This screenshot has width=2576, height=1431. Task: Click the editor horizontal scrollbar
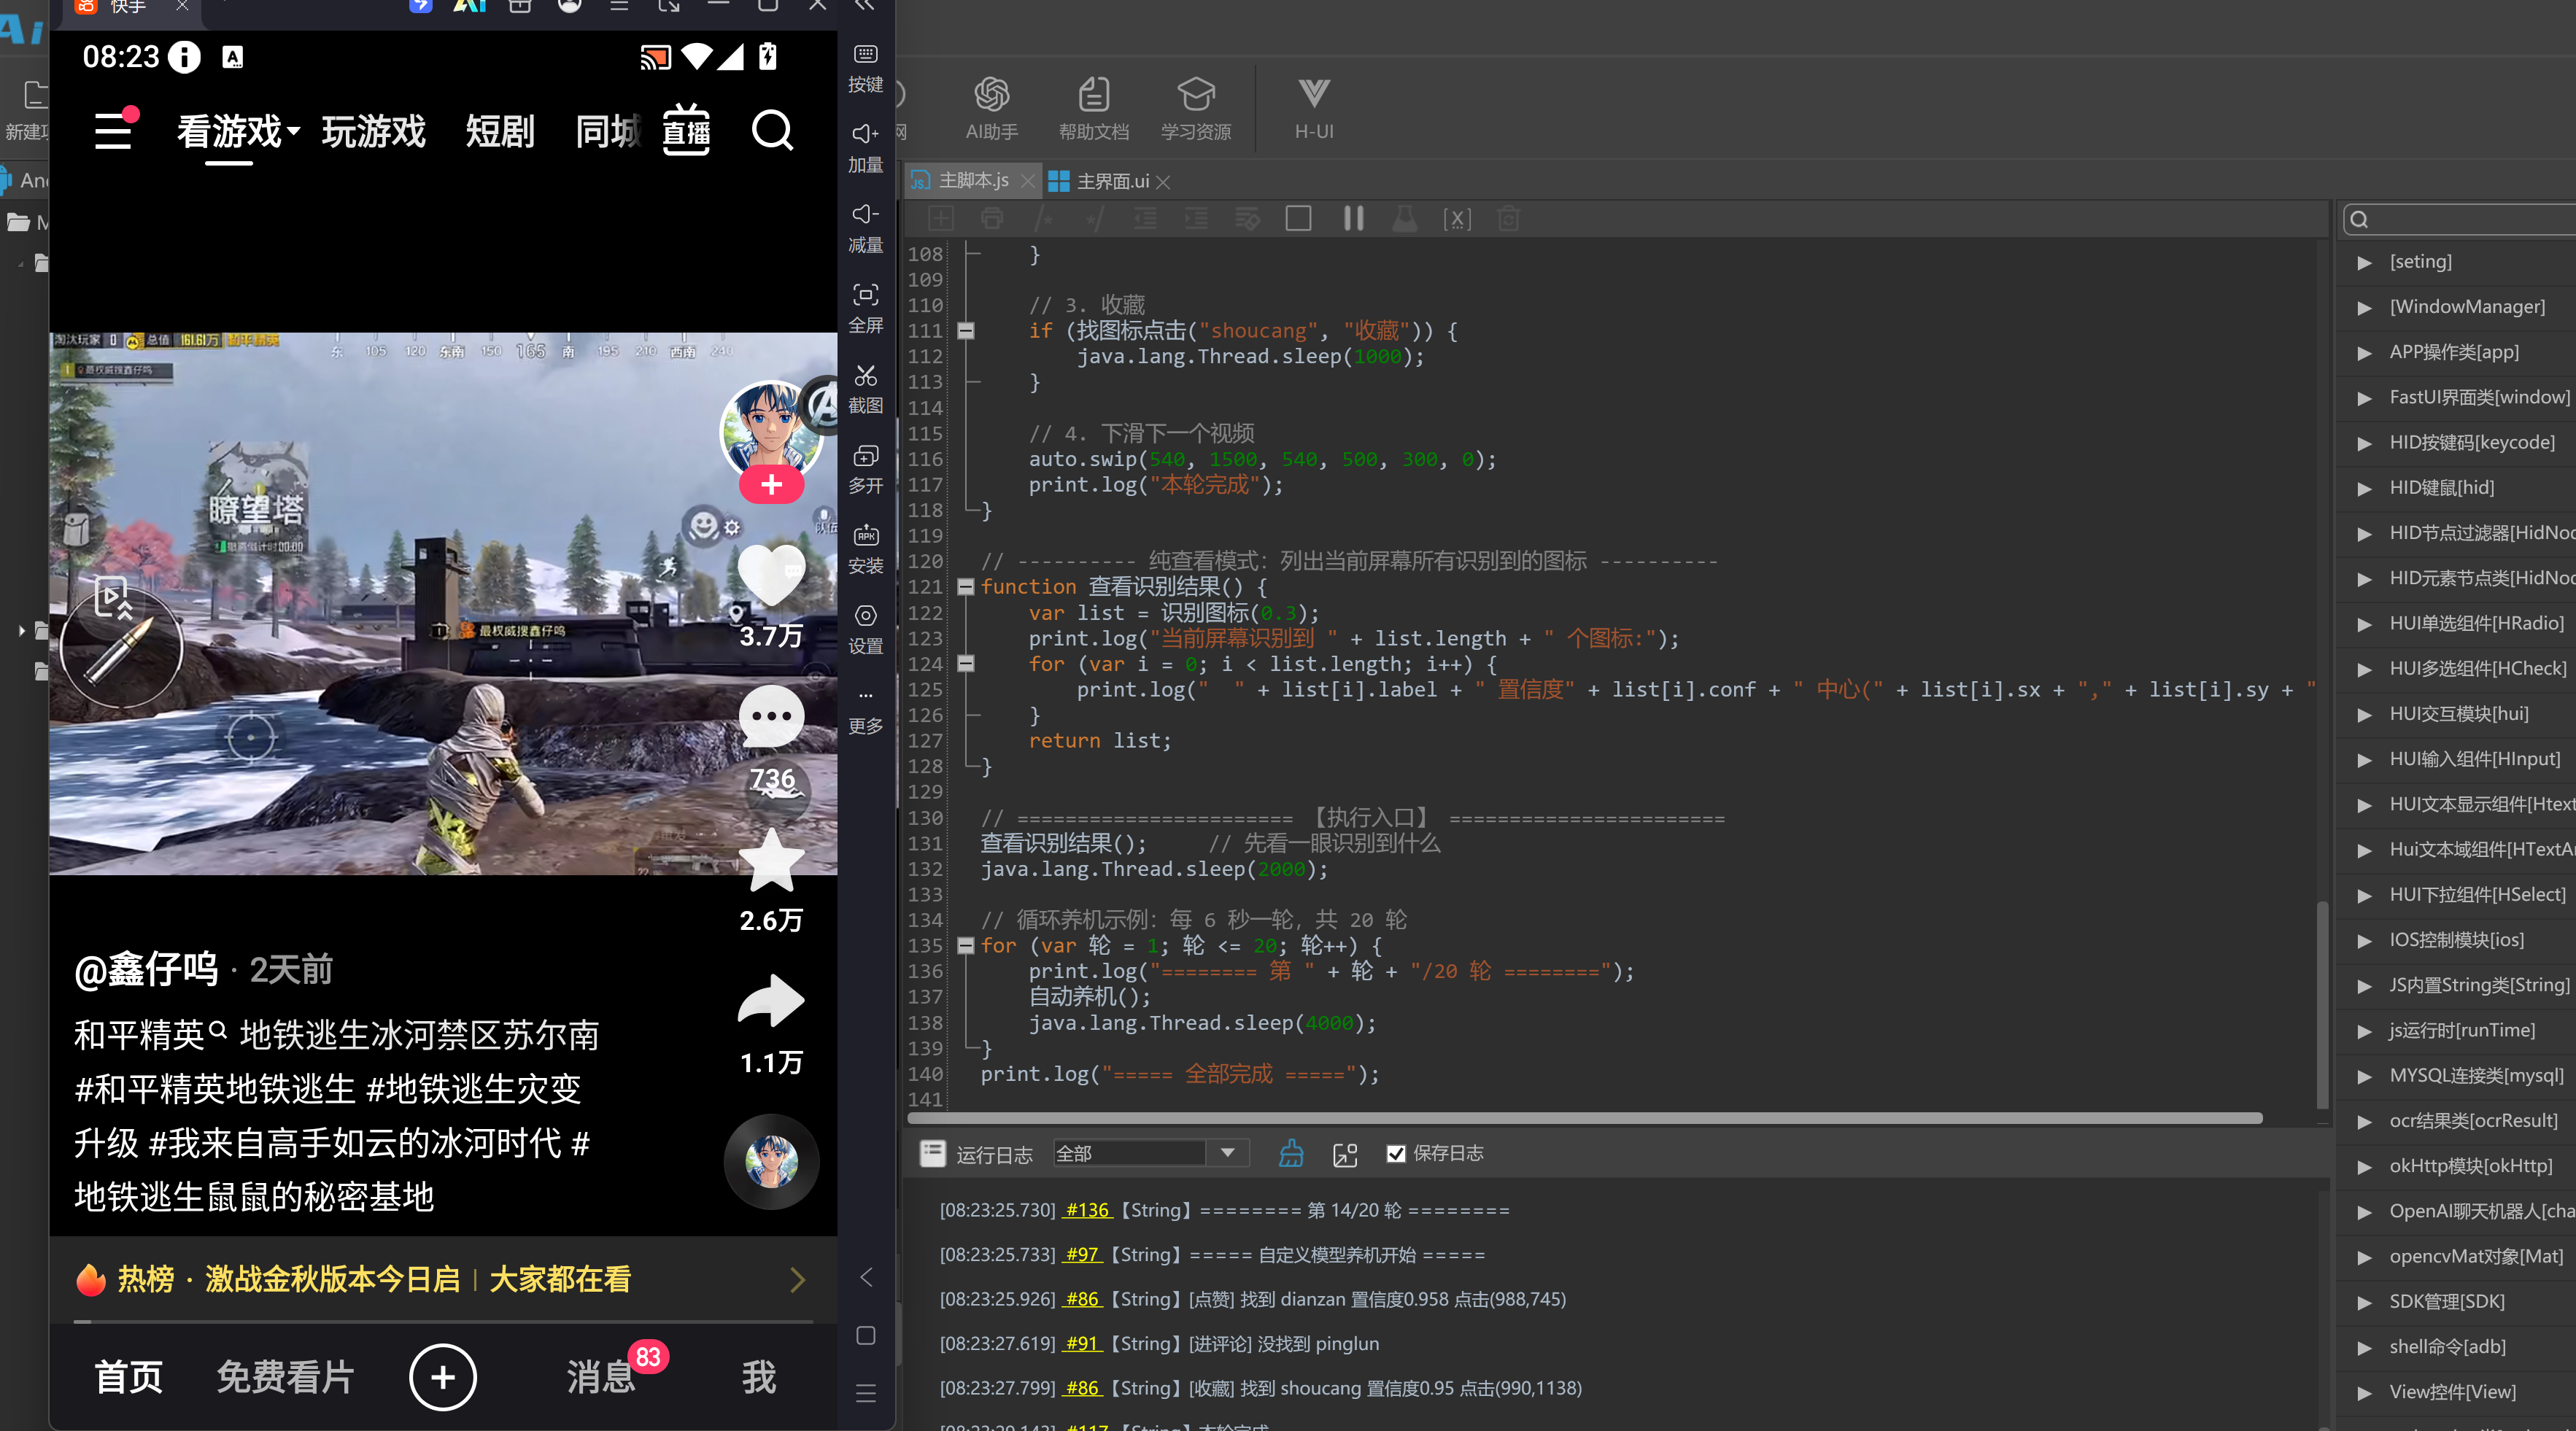tap(1584, 1118)
